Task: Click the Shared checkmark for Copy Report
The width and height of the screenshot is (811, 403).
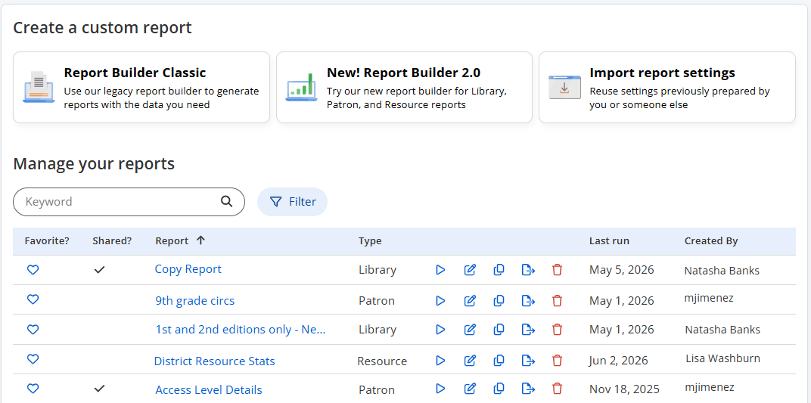Action: pos(99,269)
